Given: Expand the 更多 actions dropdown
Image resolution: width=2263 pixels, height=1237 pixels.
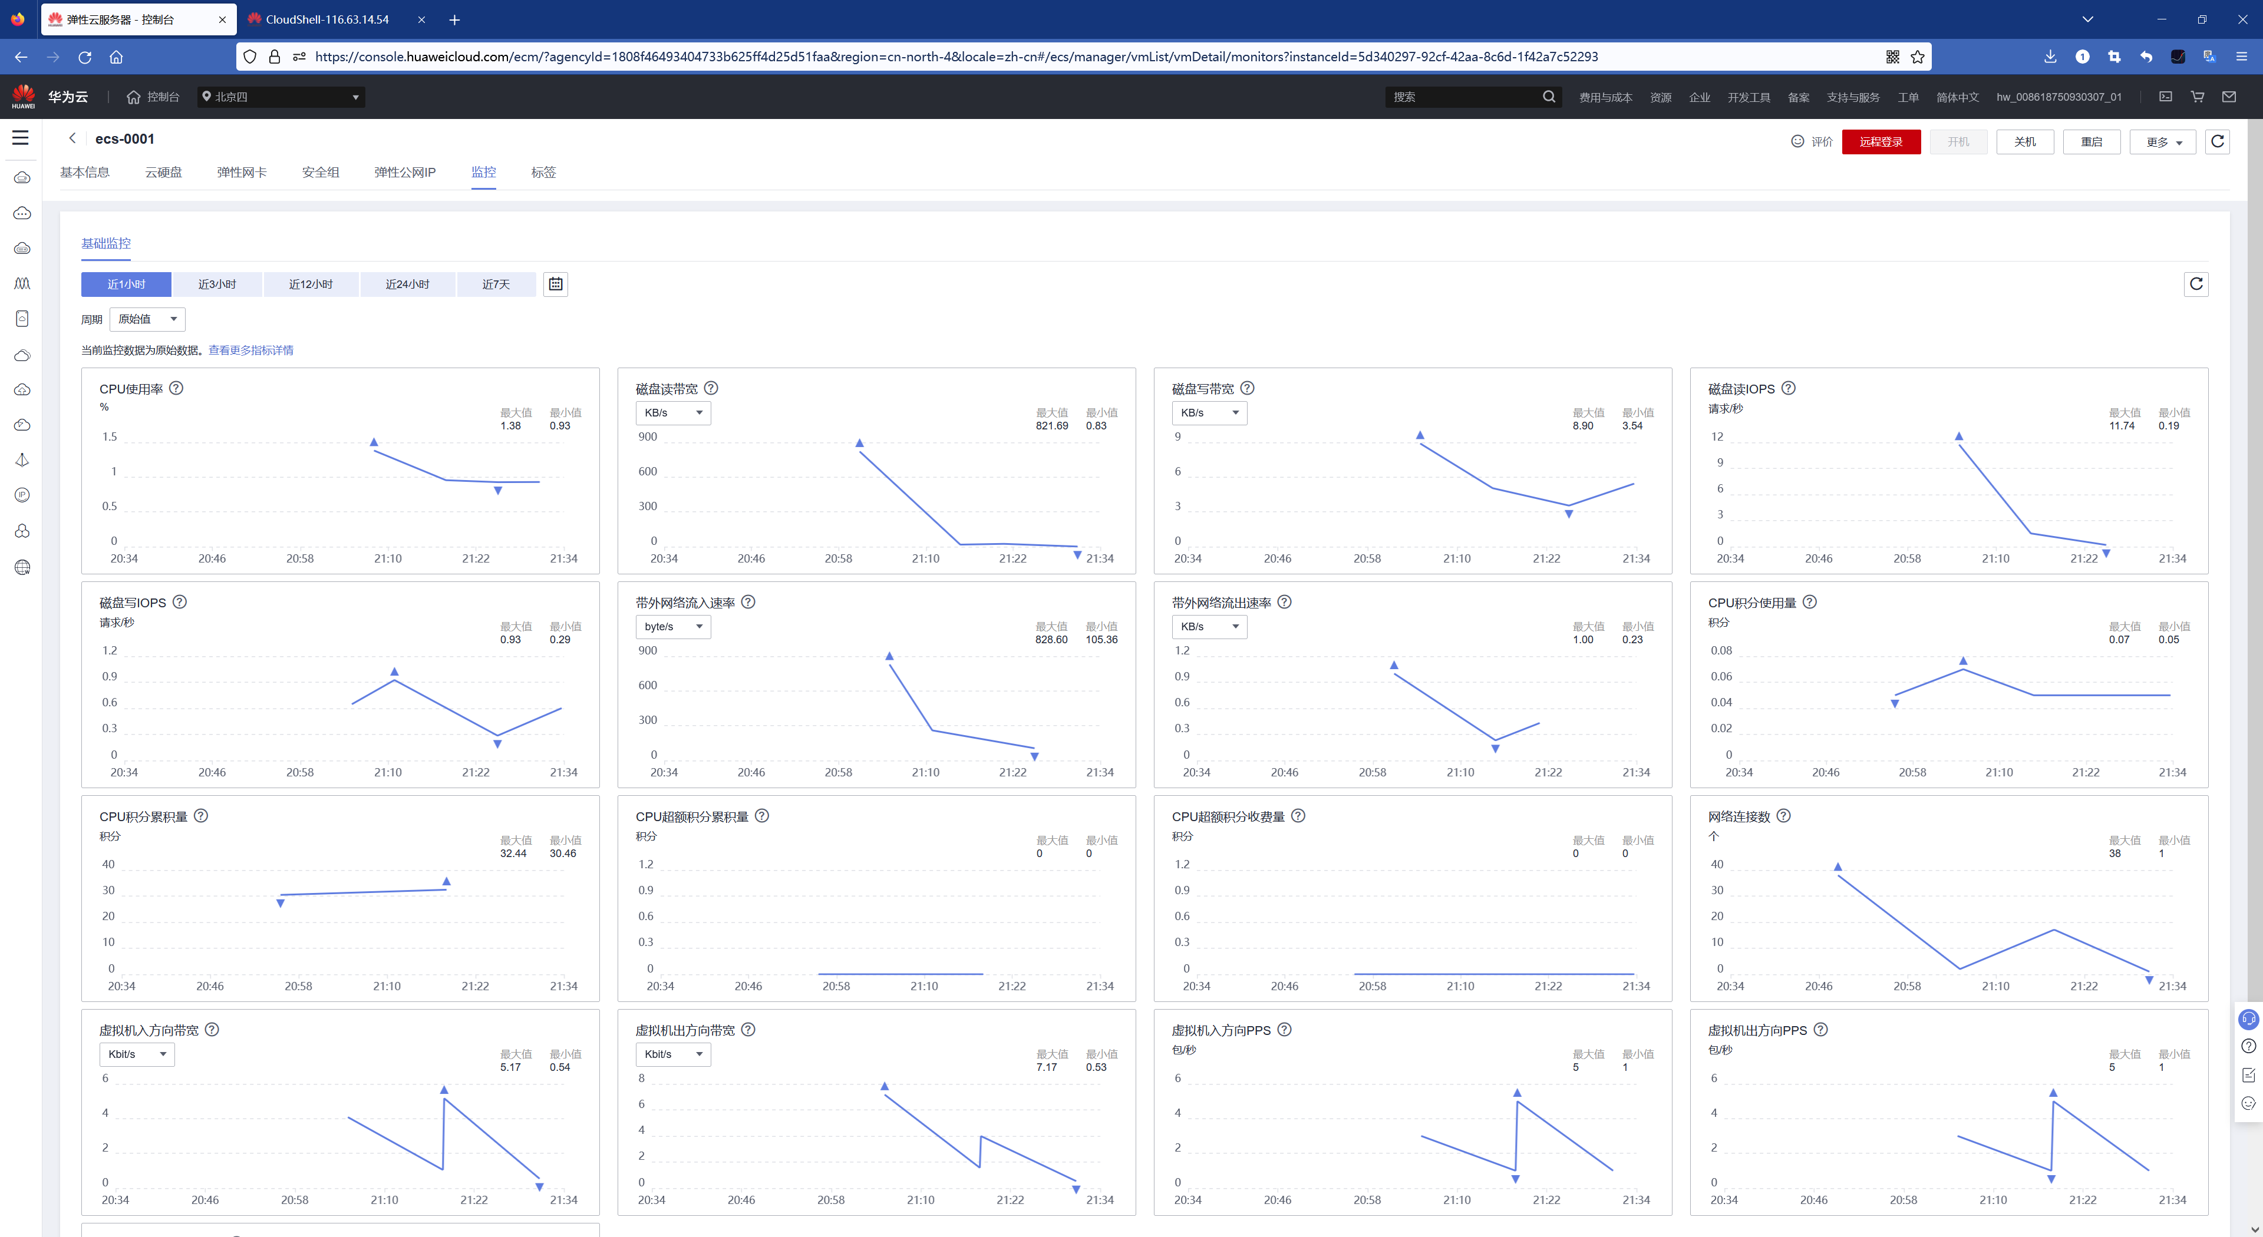Looking at the screenshot, I should 2162,141.
